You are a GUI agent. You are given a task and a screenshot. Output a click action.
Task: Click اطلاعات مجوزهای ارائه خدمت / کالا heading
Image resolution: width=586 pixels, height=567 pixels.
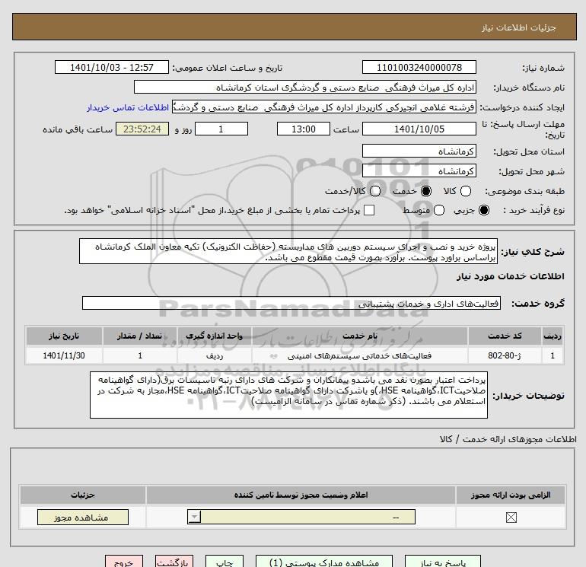[x=508, y=439]
